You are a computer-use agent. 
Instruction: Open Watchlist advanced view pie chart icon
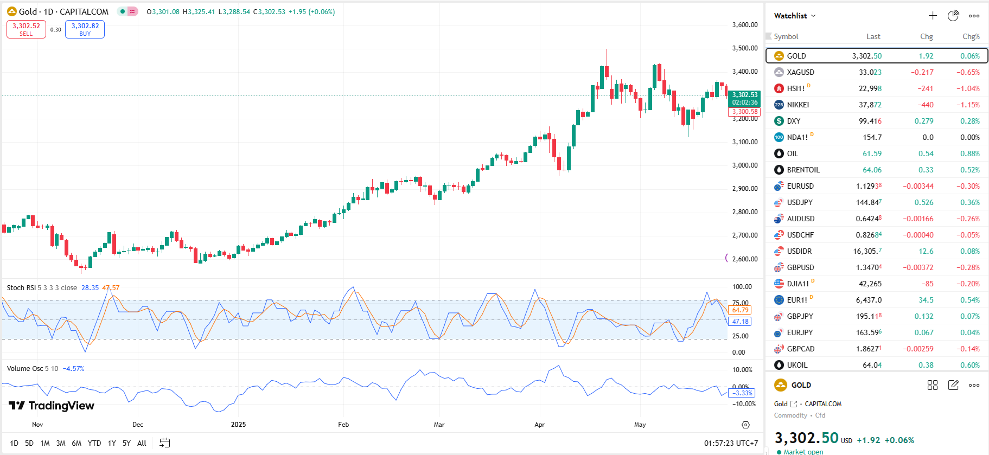click(953, 16)
